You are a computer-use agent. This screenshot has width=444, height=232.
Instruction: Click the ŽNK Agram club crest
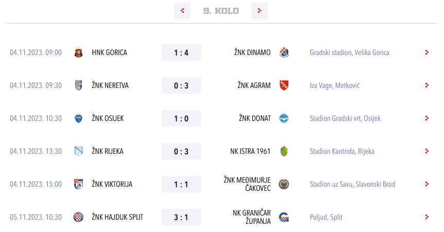[x=284, y=85]
